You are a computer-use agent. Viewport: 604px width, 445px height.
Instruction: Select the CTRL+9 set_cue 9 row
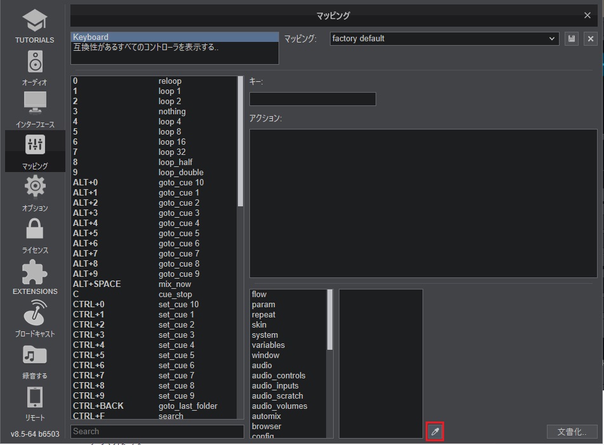pos(154,395)
